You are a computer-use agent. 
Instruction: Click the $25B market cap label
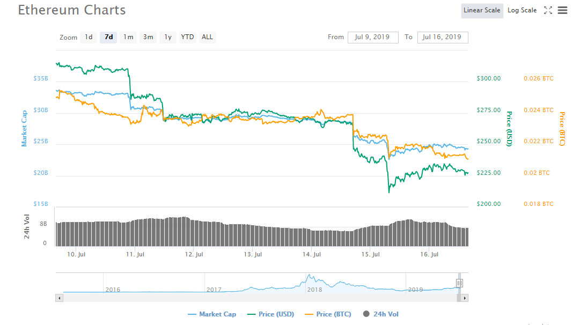(x=41, y=141)
